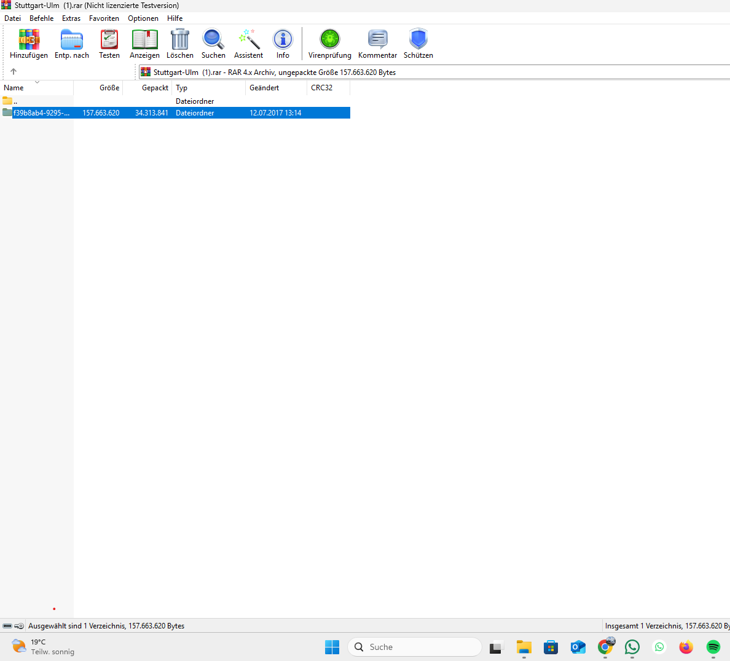Viewport: 730px width, 661px height.
Task: Click the Dateiordner type of '..' row
Action: tap(195, 101)
